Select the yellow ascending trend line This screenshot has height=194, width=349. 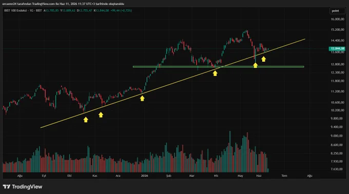pyautogui.click(x=172, y=84)
